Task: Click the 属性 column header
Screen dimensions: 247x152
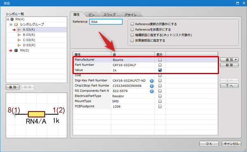Action: 92,54
